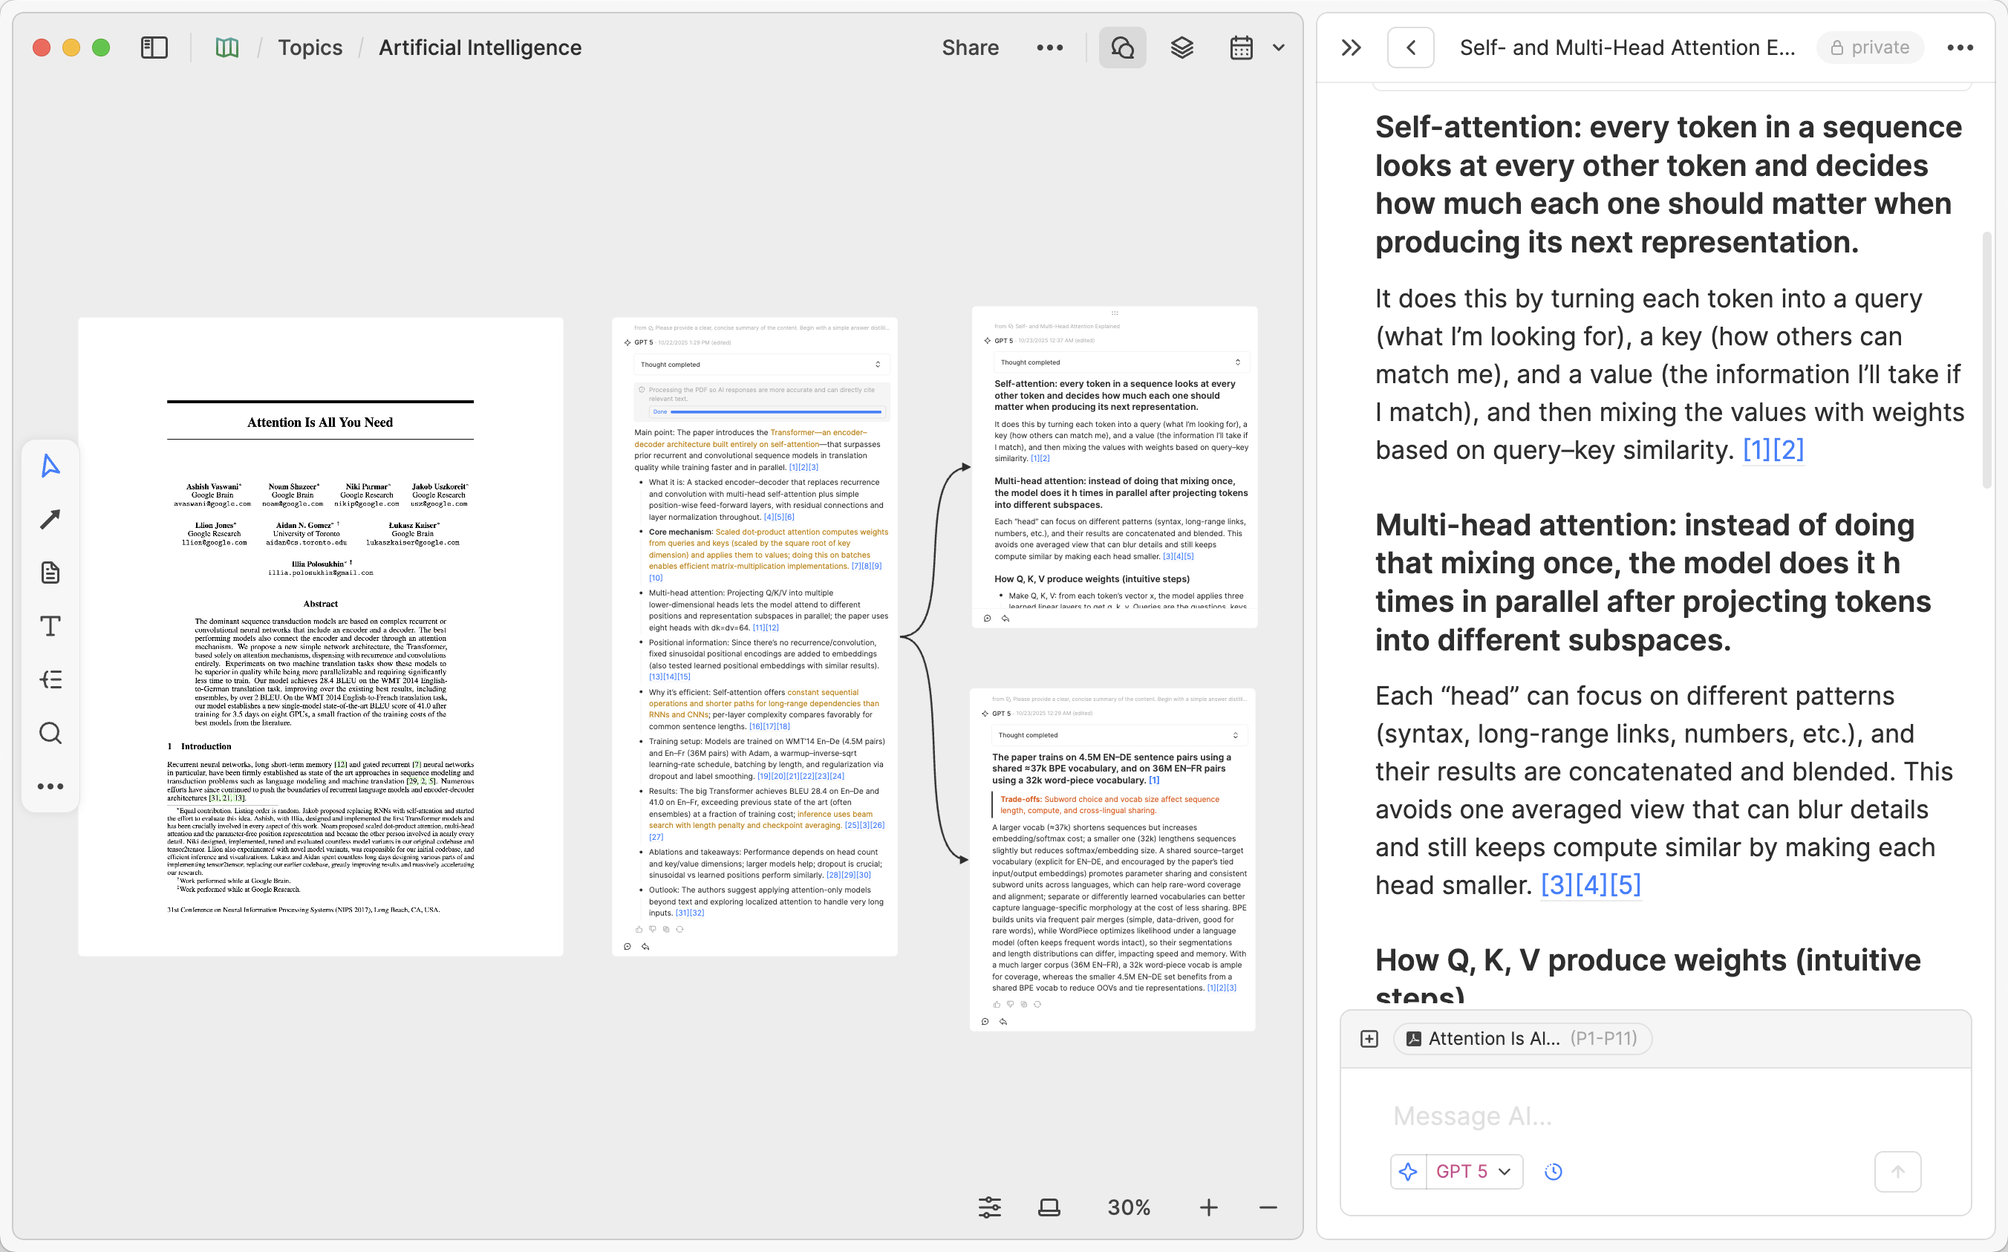Select the Text tool
Screen dimensions: 2008x1252
[x=50, y=626]
